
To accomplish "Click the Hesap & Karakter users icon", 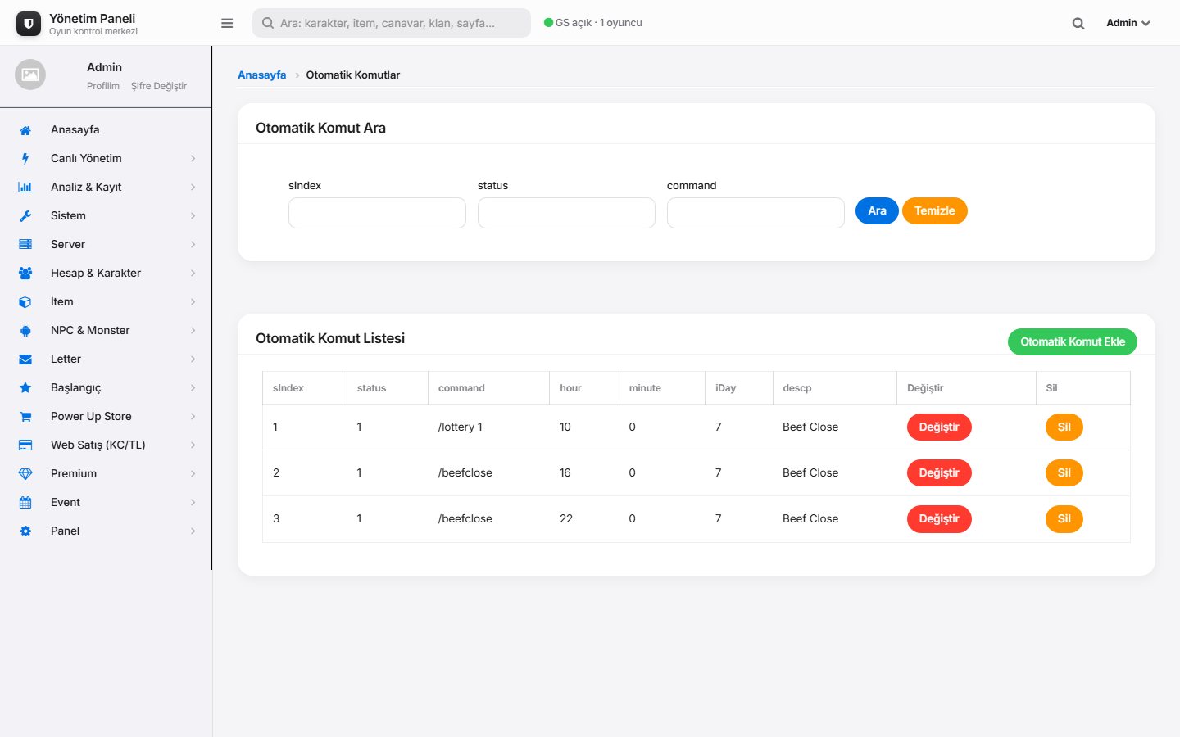I will click(x=25, y=274).
